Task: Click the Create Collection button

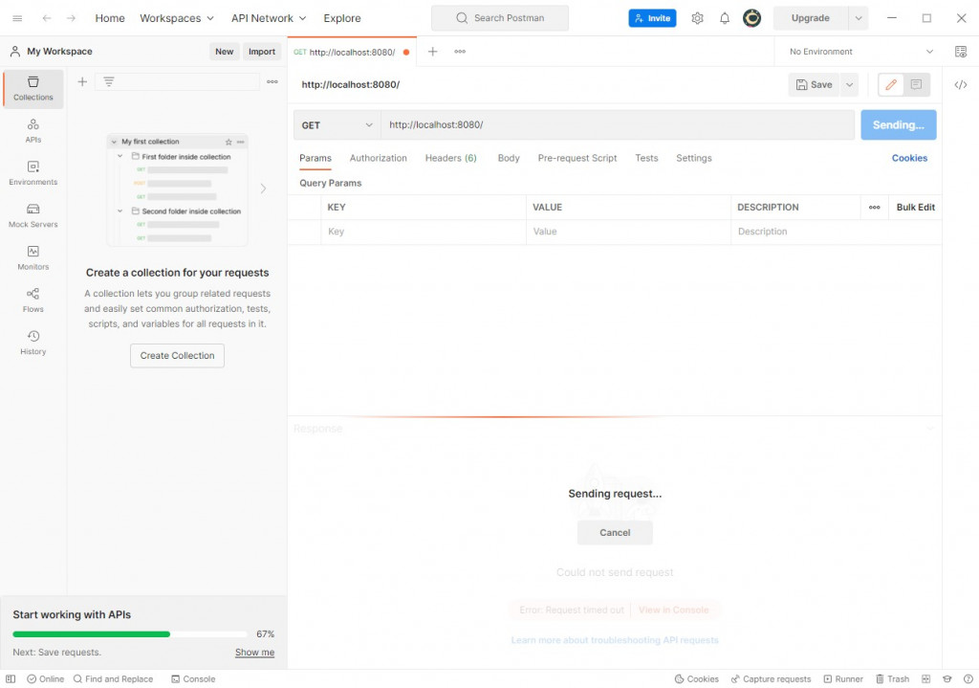Action: [177, 356]
